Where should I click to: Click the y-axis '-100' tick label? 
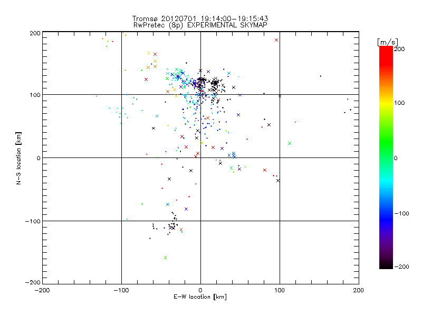pyautogui.click(x=33, y=221)
